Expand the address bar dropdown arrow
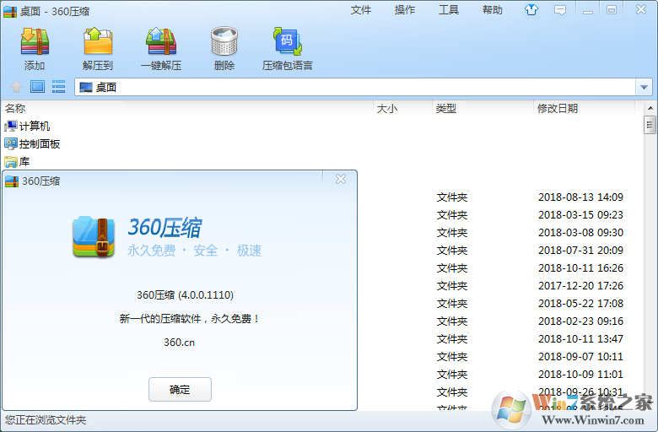 (645, 87)
